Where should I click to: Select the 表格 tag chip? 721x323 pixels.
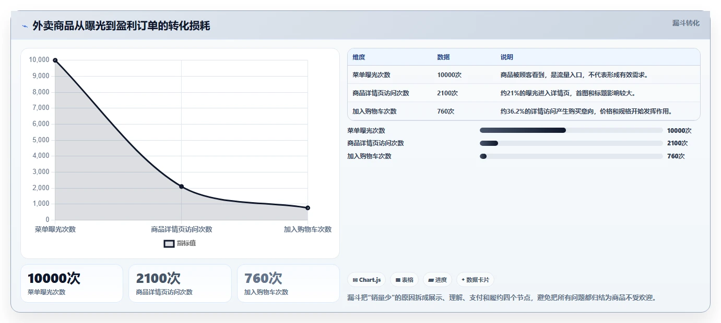pos(404,280)
